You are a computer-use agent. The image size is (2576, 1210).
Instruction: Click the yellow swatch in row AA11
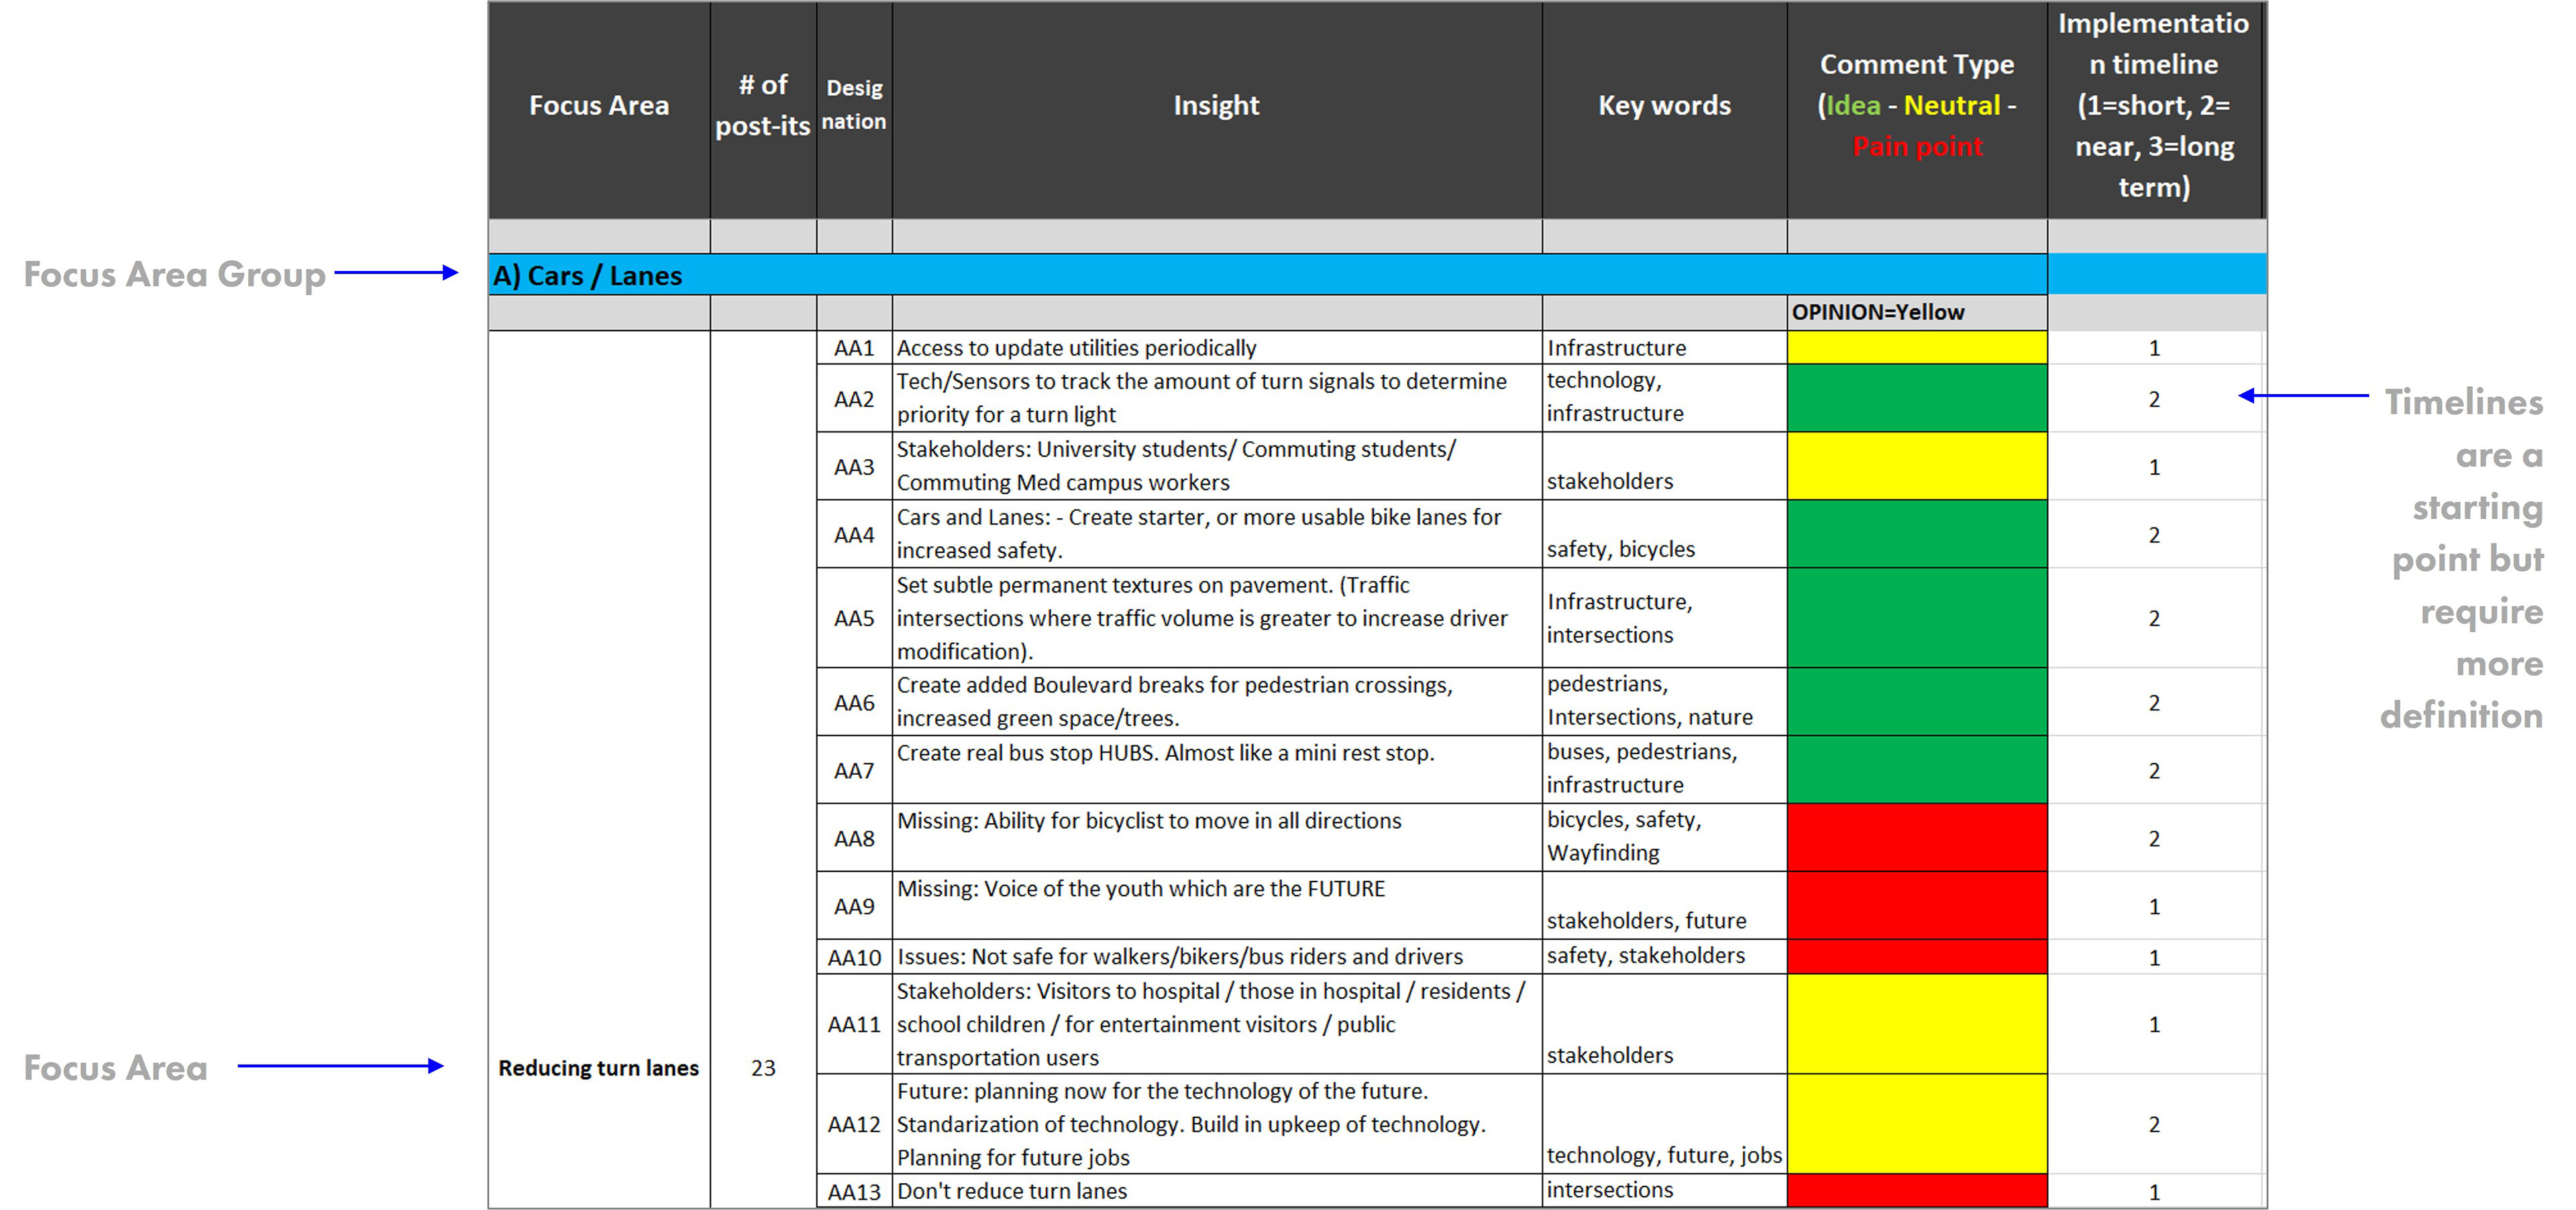point(1916,1024)
